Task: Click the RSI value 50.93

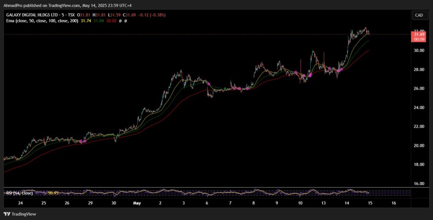Action: tap(53, 193)
